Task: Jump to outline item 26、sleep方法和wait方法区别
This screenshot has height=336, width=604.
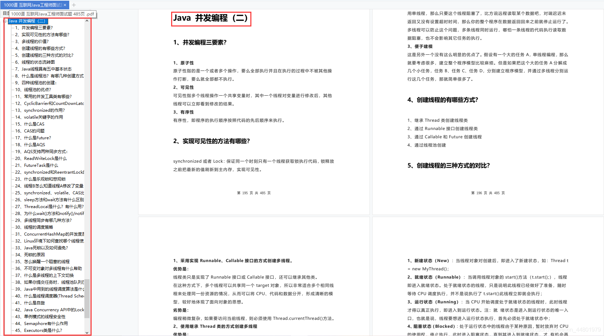Action: 49,200
